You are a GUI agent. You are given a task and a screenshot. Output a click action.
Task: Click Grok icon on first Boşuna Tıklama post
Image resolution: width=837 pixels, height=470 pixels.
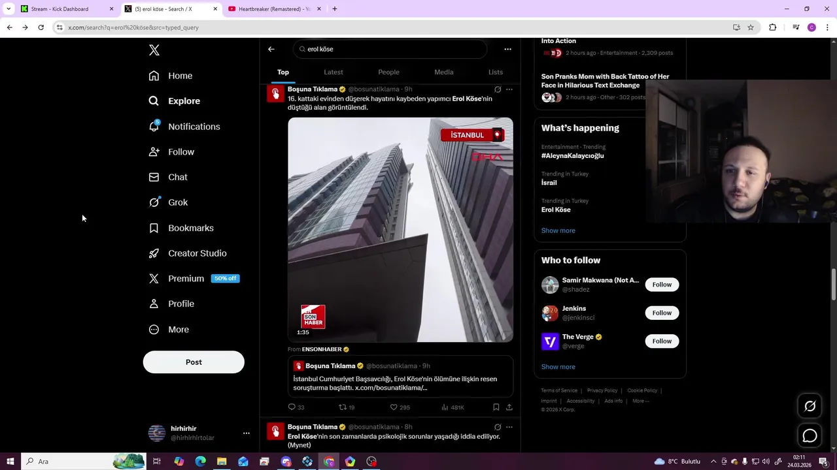pyautogui.click(x=498, y=89)
